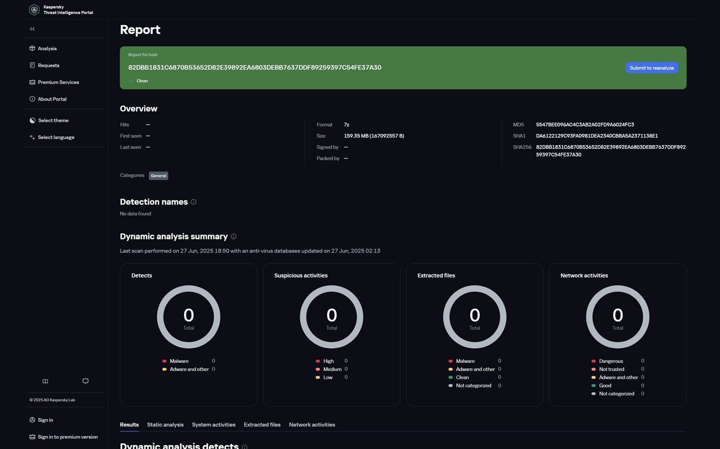This screenshot has height=449, width=720.
Task: Click the file size value 159.35 MB
Action: [374, 136]
